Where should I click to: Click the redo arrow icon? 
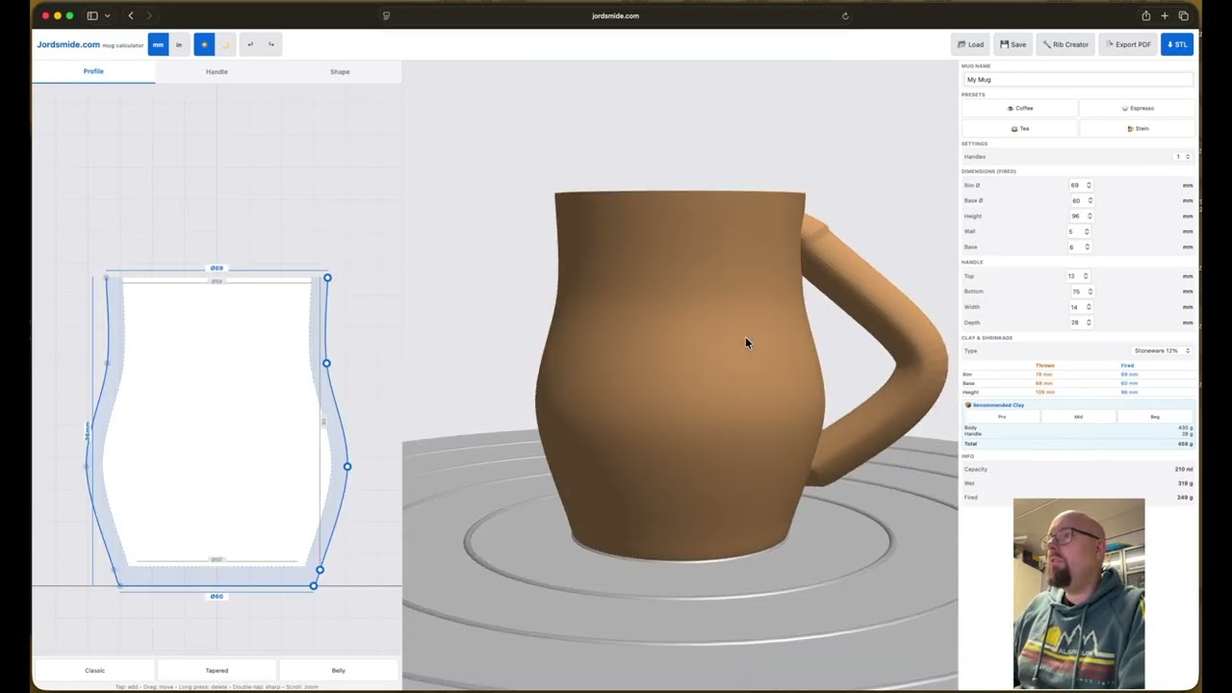pos(271,44)
